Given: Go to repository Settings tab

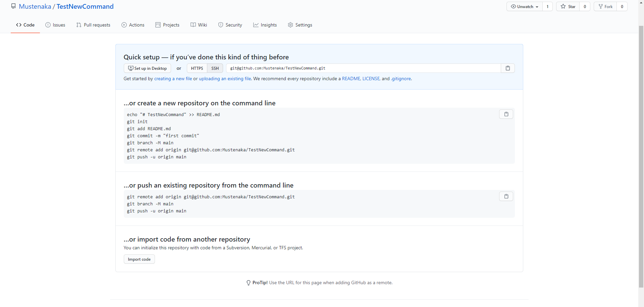Looking at the screenshot, I should 300,25.
